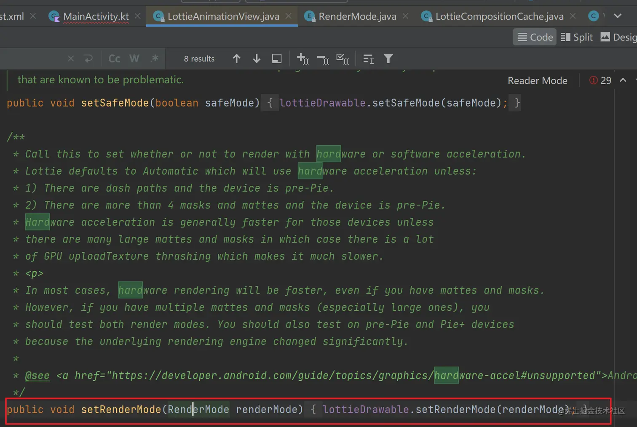The image size is (637, 427).
Task: Switch editor to Split view
Action: click(577, 37)
